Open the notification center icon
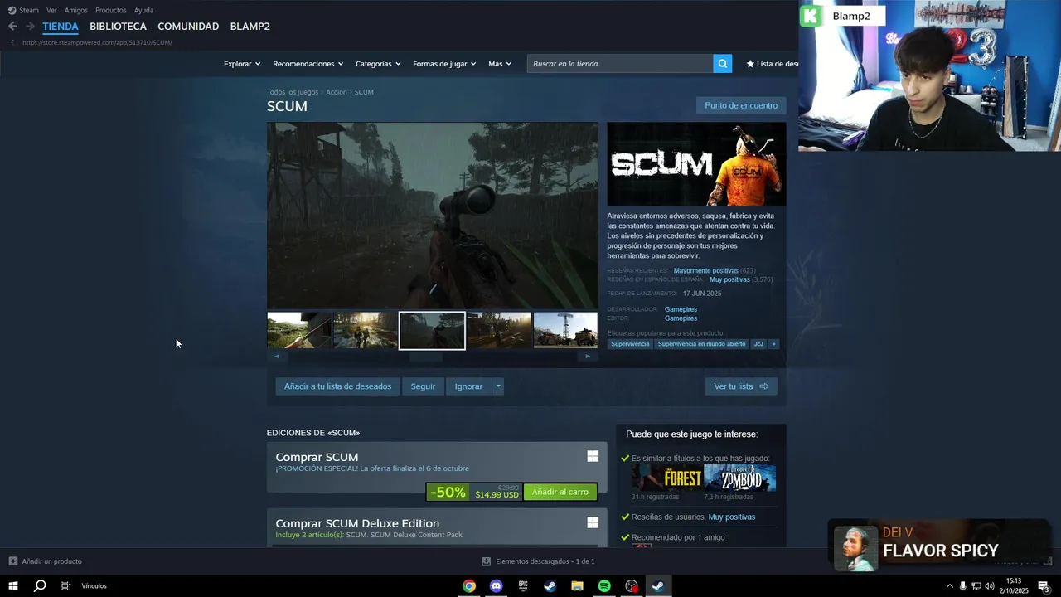This screenshot has height=597, width=1061. point(1044,586)
